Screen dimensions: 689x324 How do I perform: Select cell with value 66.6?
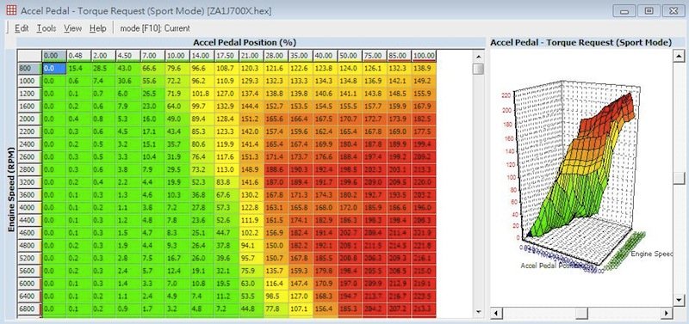tap(152, 69)
